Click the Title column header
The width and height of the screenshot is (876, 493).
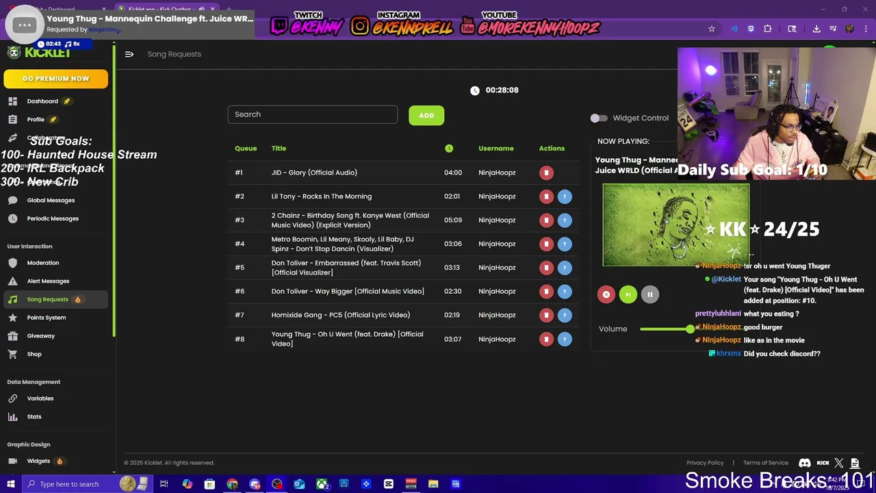point(279,149)
